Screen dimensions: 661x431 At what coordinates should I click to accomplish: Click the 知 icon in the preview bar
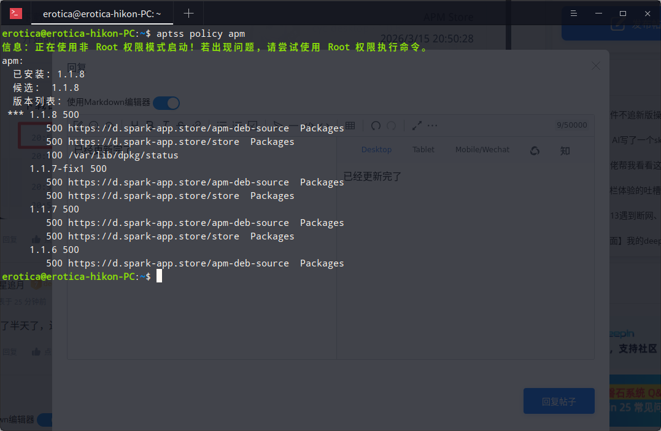click(565, 150)
